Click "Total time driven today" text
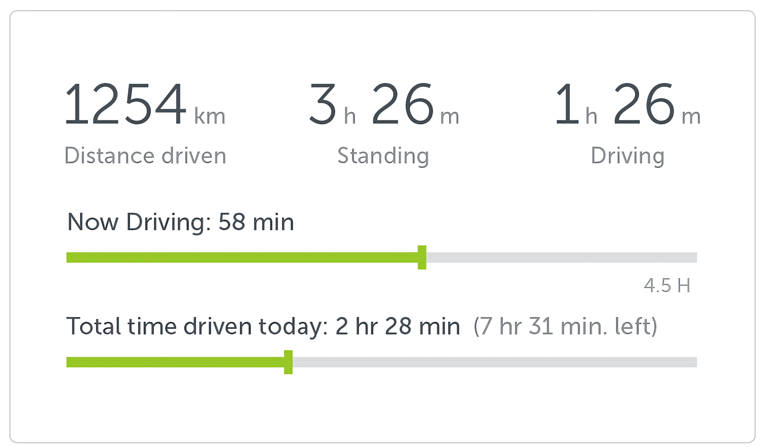The width and height of the screenshot is (761, 447). [197, 326]
